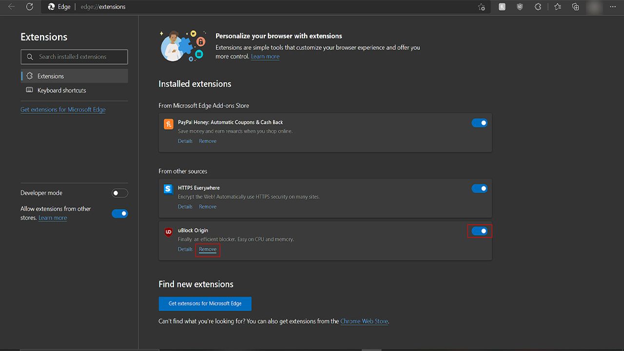Screen dimensions: 624x351
Task: Open the uBlock Origin toolbar icon
Action: tap(520, 7)
